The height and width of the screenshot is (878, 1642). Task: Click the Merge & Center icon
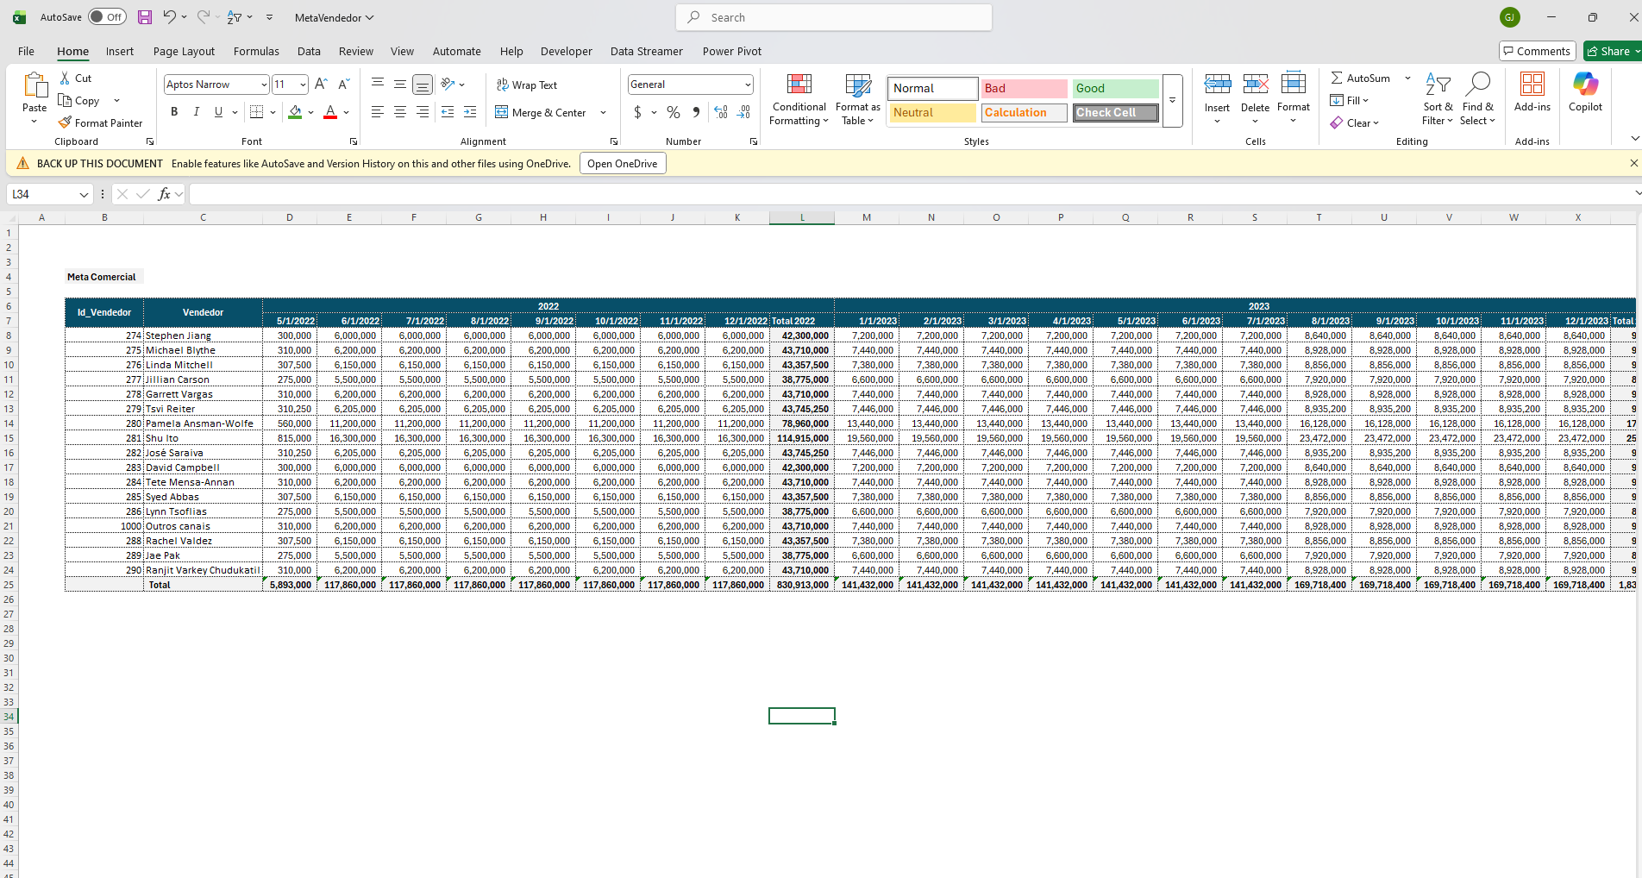502,112
